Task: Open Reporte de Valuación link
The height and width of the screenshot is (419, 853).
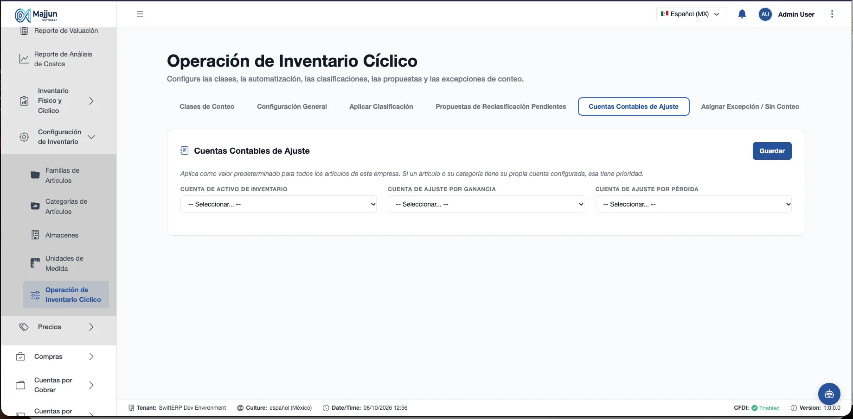Action: tap(66, 31)
